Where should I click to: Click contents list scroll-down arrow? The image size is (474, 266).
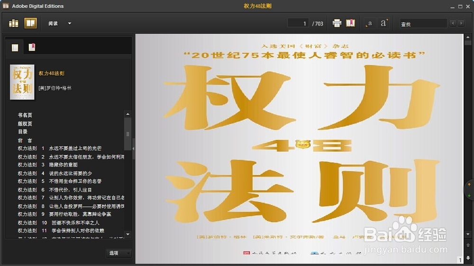tap(128, 234)
